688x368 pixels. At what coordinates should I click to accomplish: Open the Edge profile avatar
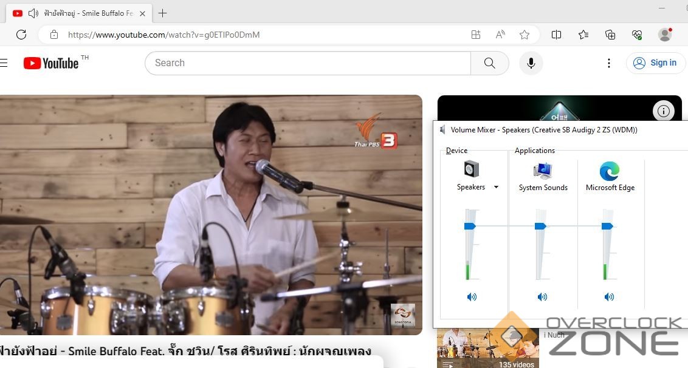coord(665,35)
